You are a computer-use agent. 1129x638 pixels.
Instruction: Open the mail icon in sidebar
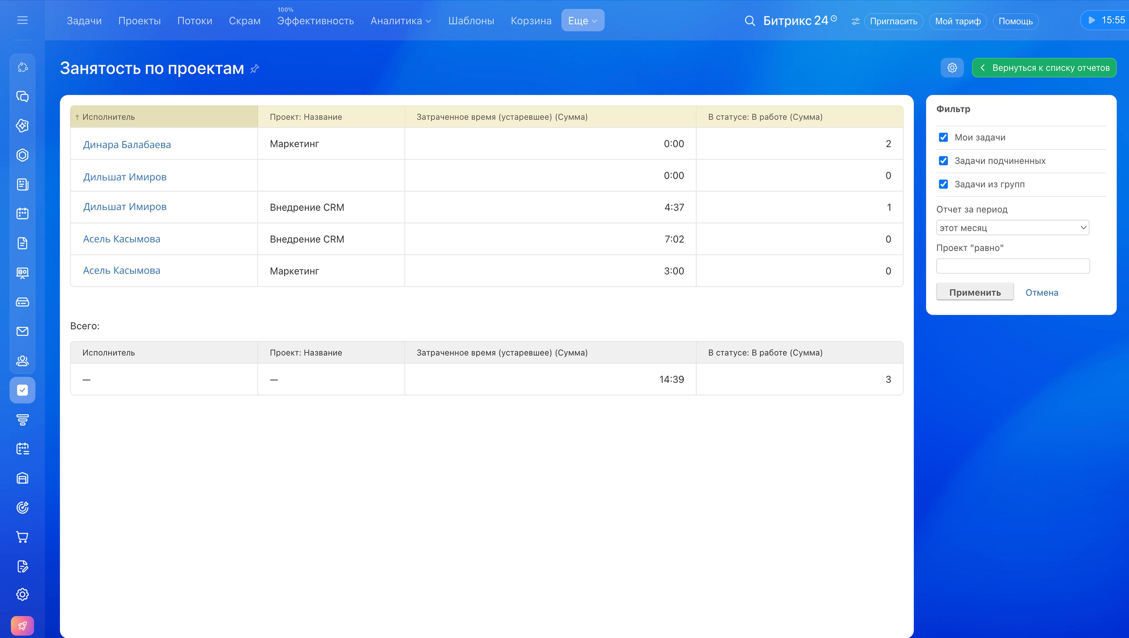[x=22, y=331]
